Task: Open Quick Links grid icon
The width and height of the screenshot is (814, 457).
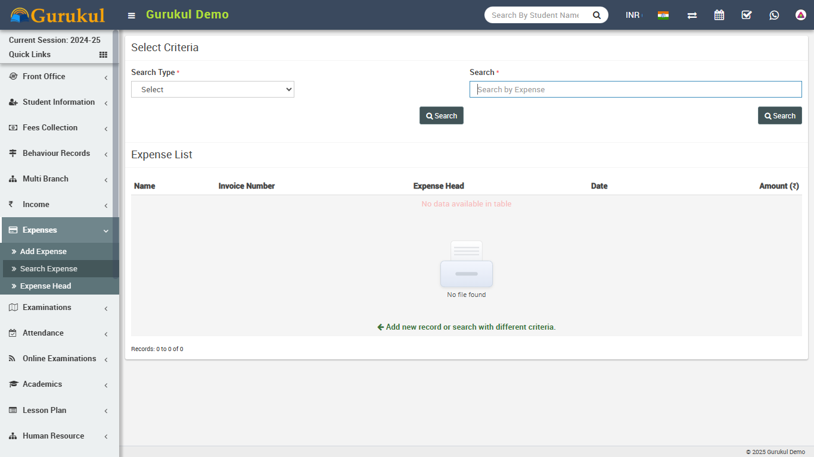Action: point(103,55)
